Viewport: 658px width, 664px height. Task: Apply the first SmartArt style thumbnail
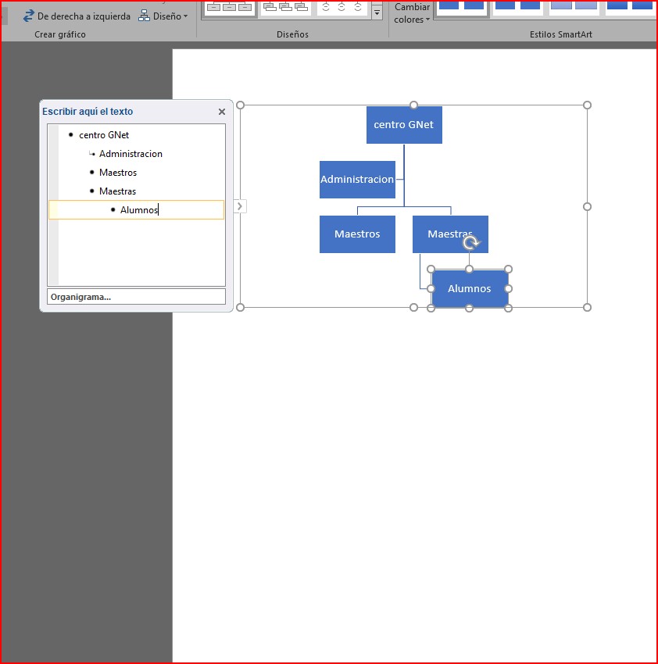(x=461, y=6)
